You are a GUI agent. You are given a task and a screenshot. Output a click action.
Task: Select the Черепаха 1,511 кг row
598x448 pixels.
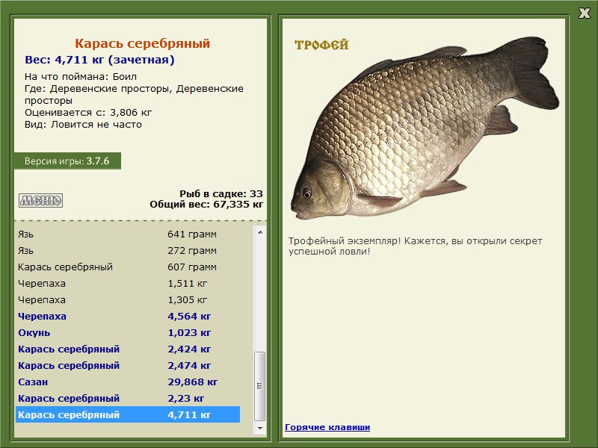tap(128, 284)
